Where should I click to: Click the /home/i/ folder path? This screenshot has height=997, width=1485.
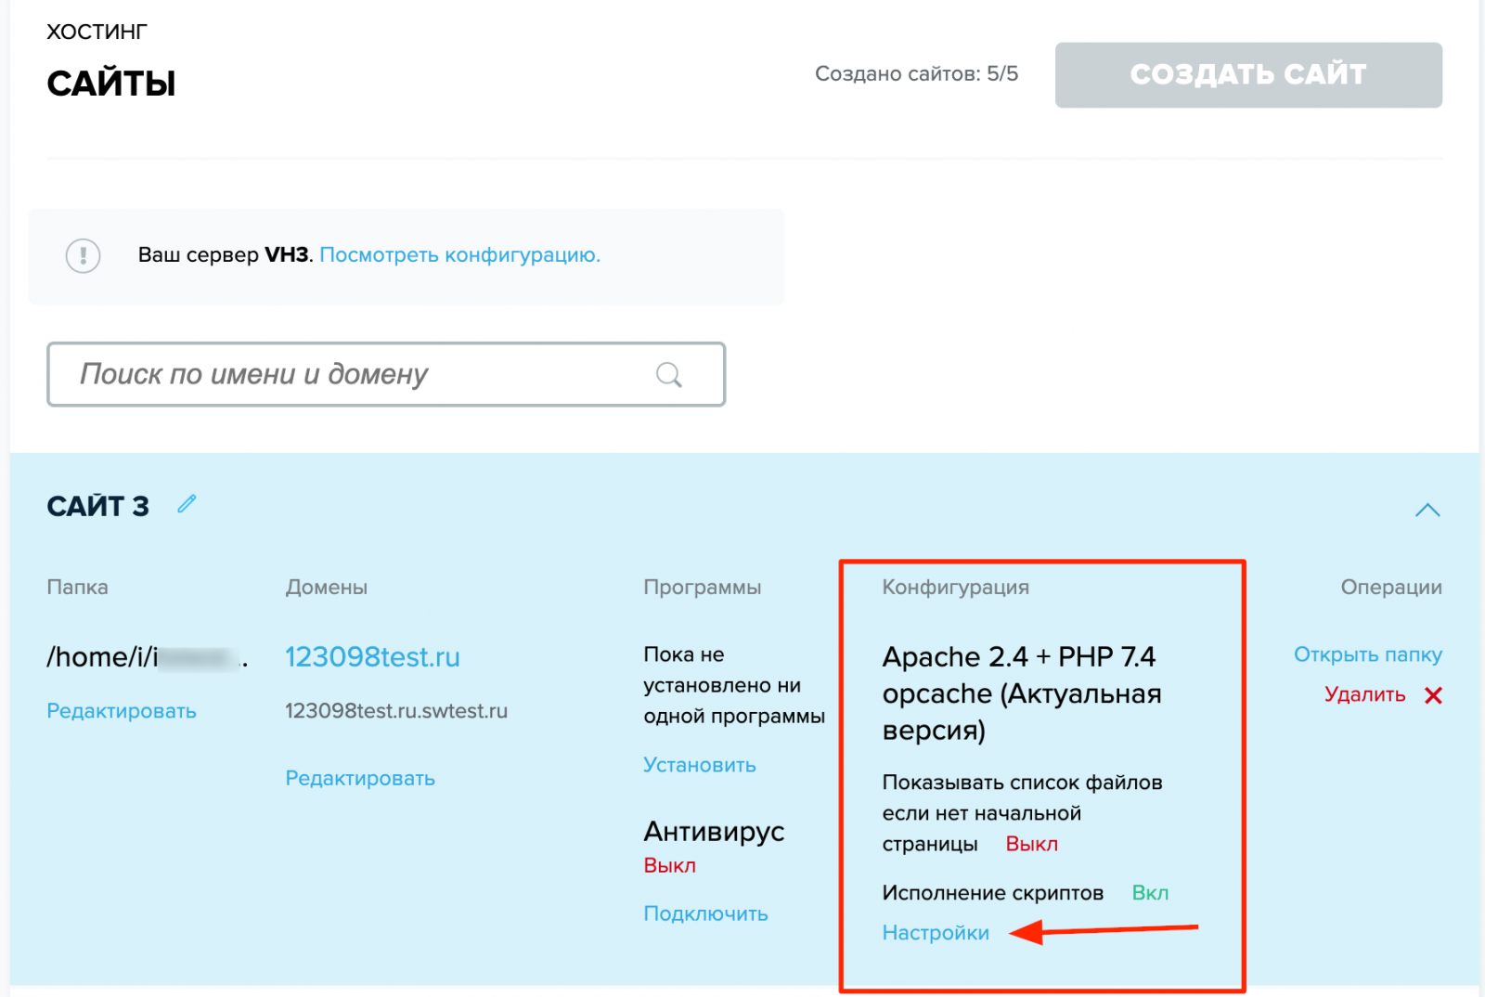pos(148,657)
